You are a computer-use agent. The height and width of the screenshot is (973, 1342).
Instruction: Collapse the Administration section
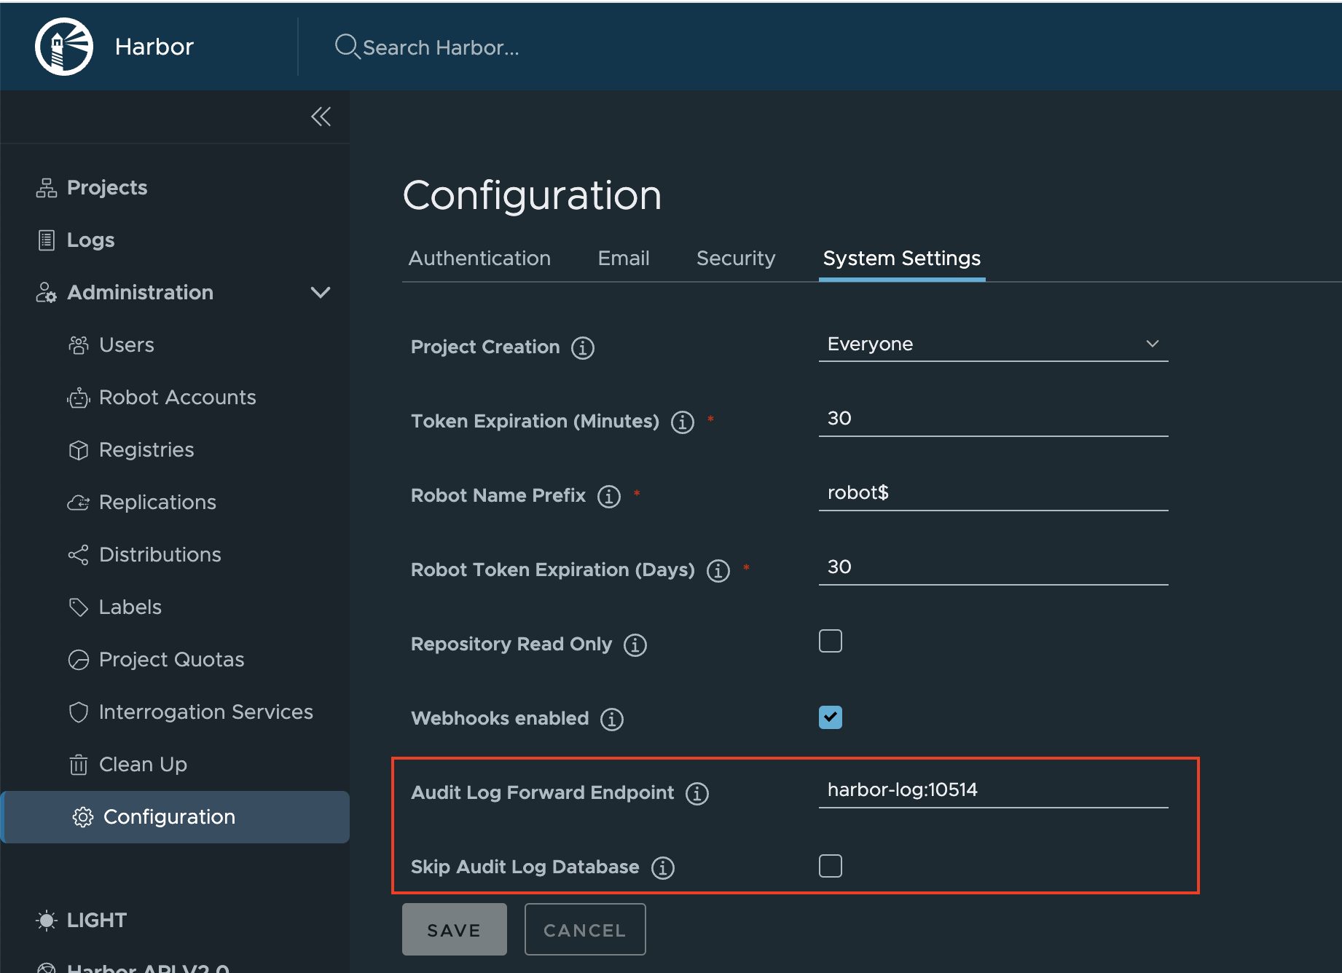[321, 292]
